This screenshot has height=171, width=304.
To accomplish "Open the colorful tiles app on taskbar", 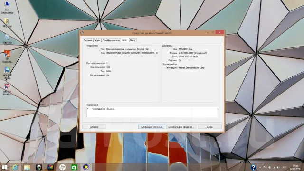I will (51, 167).
